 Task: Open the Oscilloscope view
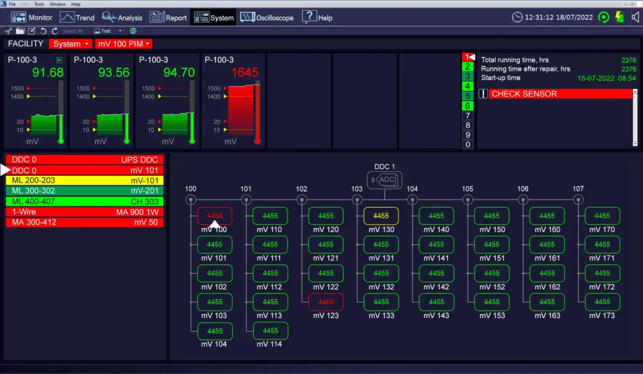coord(266,18)
